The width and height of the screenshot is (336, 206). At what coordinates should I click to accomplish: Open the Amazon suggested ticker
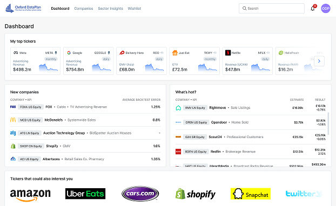(x=30, y=195)
